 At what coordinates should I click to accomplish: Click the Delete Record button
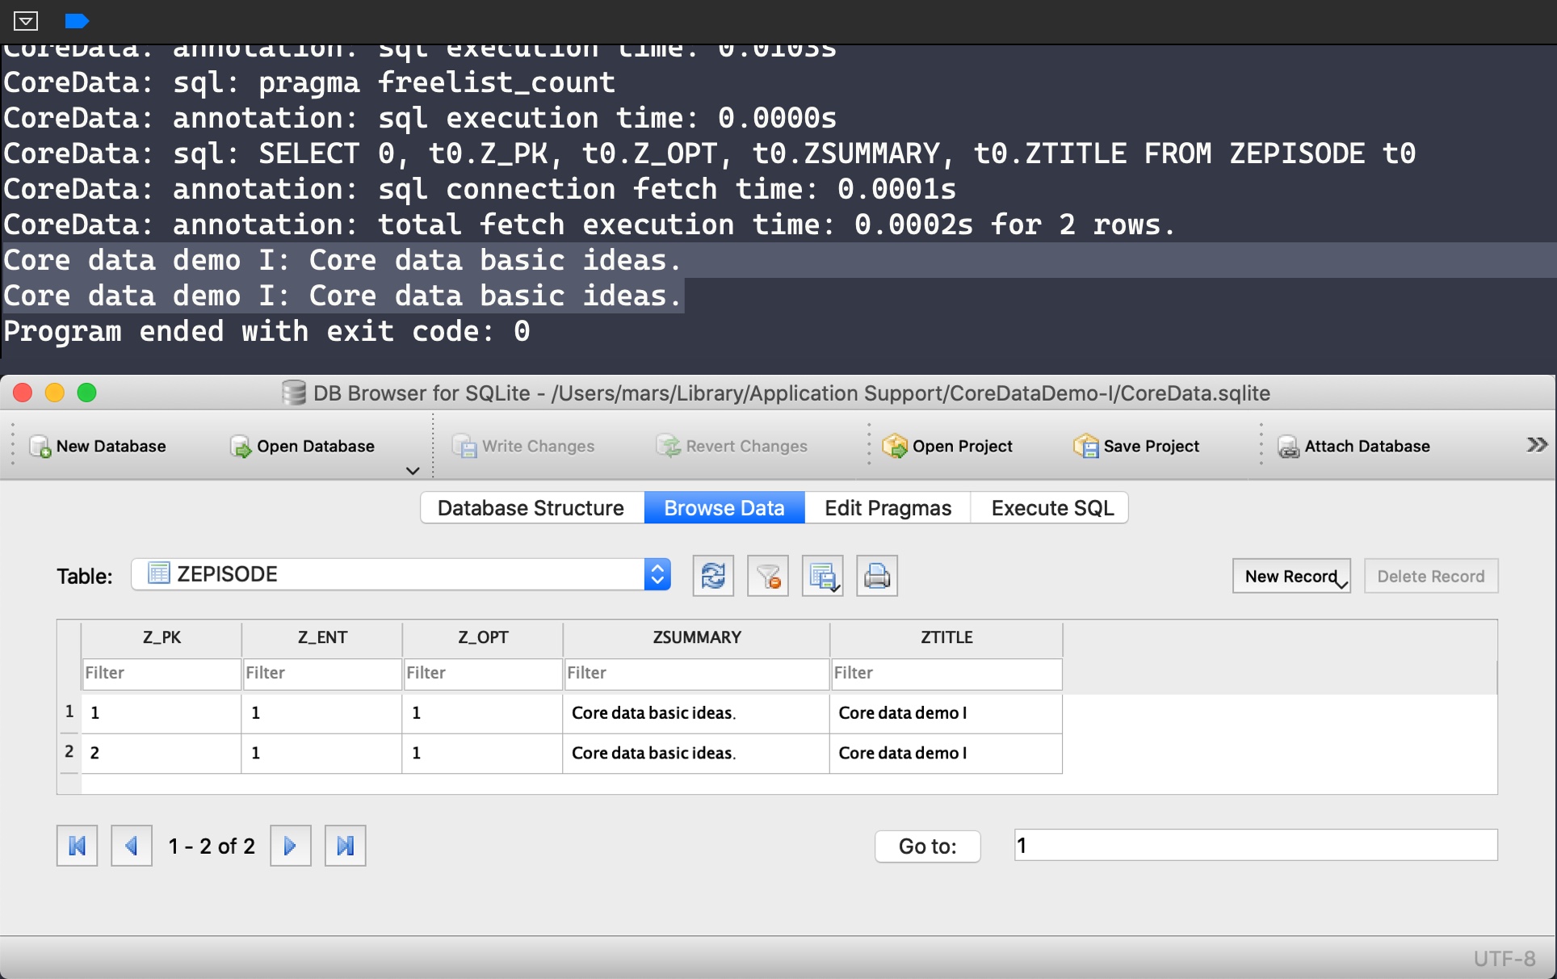[1431, 576]
